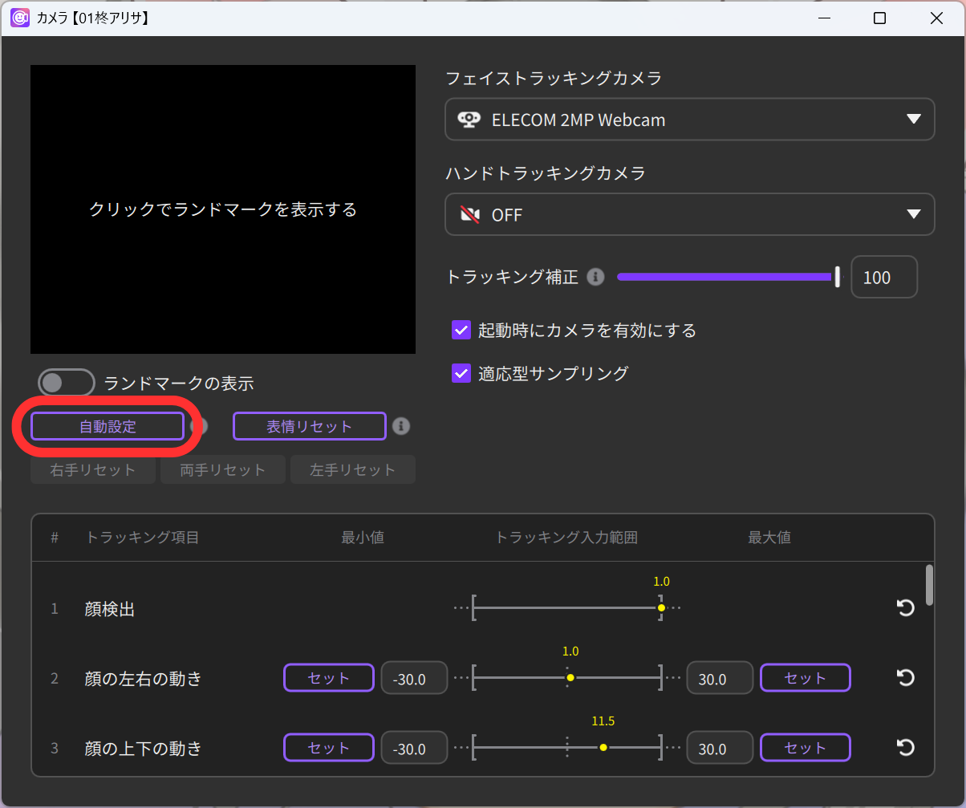Click the 最大値 column header
Viewport: 966px width, 808px height.
point(769,538)
